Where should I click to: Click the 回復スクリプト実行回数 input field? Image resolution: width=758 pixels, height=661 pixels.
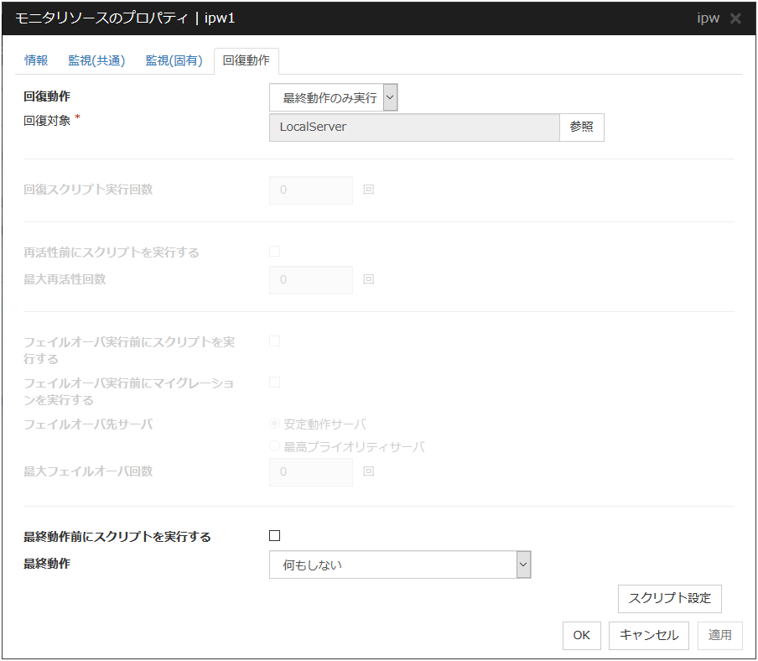pos(311,190)
